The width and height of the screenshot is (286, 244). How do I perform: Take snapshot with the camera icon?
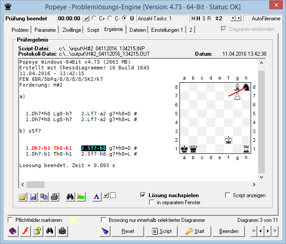(x=62, y=231)
